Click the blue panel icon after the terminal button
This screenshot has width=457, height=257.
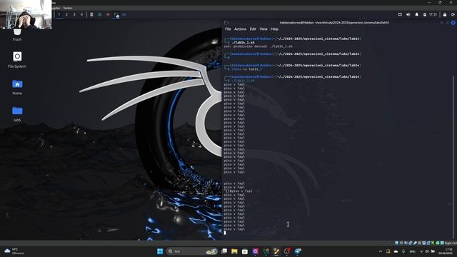[124, 14]
